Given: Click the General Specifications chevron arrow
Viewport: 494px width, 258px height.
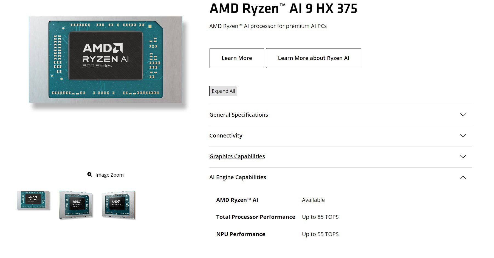Looking at the screenshot, I should pos(464,115).
